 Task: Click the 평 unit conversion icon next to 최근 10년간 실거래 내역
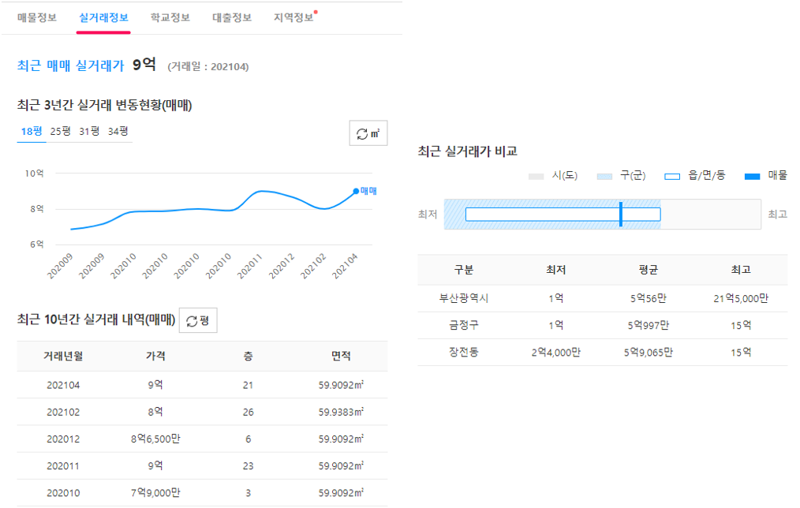(197, 319)
